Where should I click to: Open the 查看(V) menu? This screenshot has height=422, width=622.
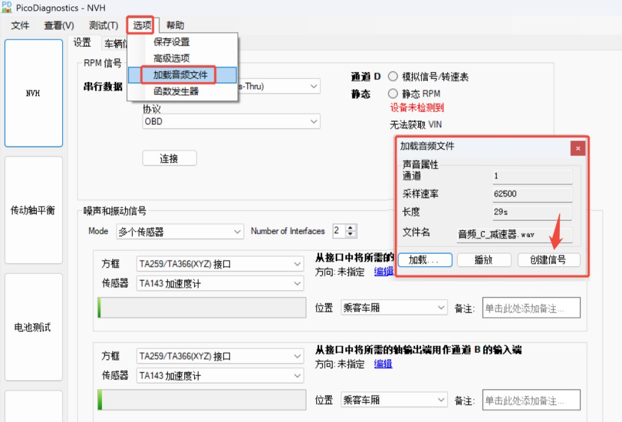point(59,25)
